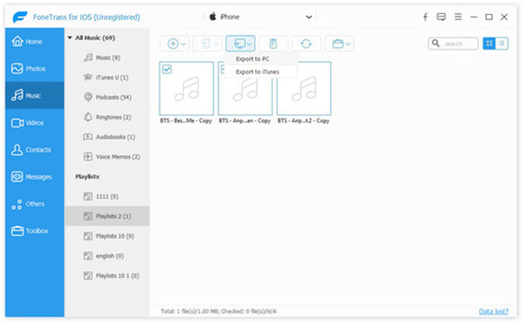The image size is (523, 323).
Task: Select the Playlists 2 (1) playlist
Action: click(x=107, y=216)
